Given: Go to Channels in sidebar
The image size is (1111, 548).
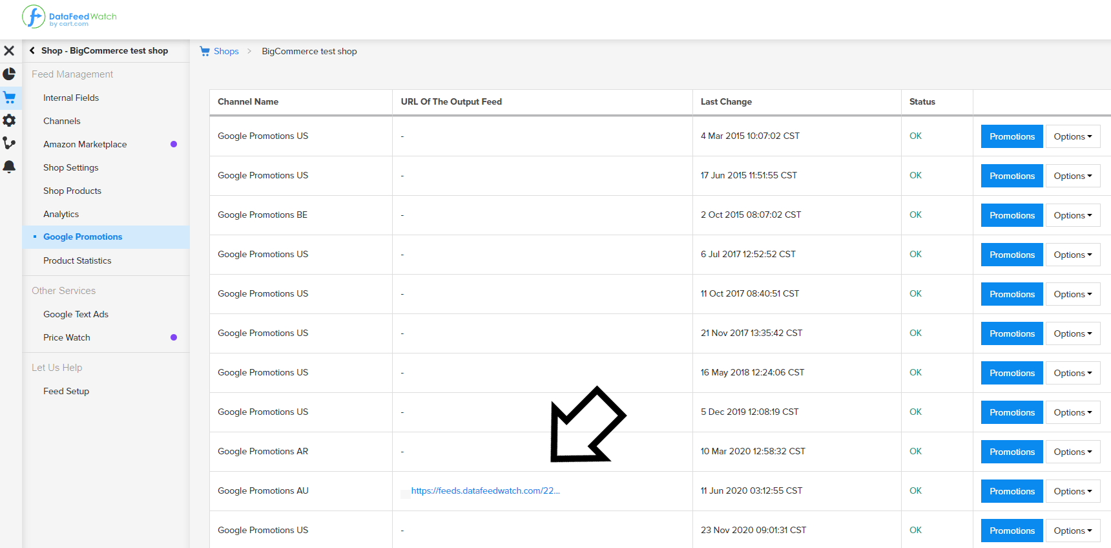Looking at the screenshot, I should point(62,121).
